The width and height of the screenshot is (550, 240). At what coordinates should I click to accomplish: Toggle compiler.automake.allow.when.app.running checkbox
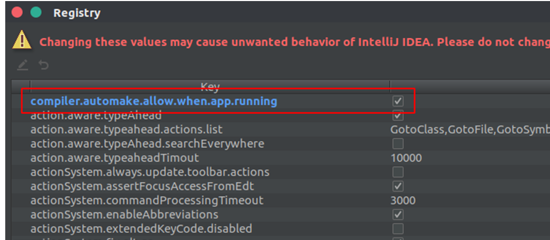coord(398,101)
